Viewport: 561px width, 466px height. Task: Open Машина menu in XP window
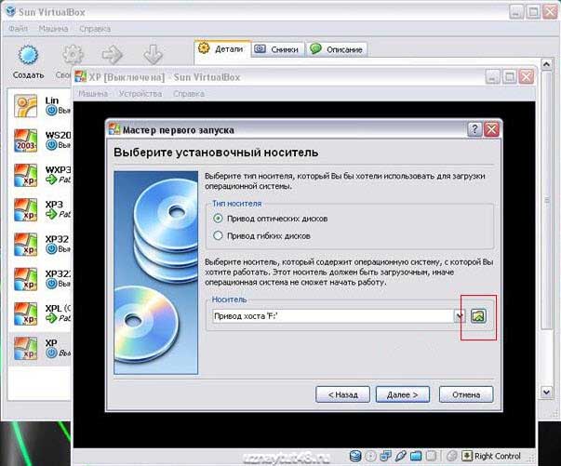[93, 94]
